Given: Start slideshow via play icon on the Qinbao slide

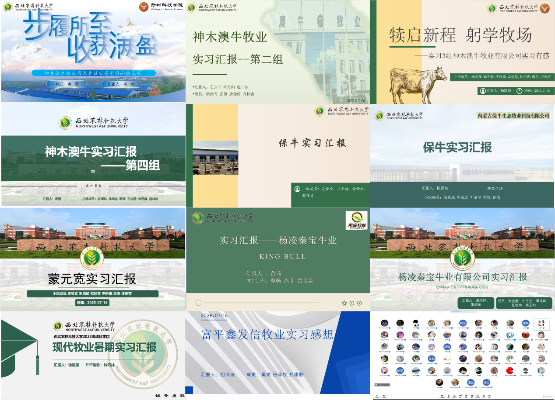Looking at the screenshot, I should click(x=359, y=303).
